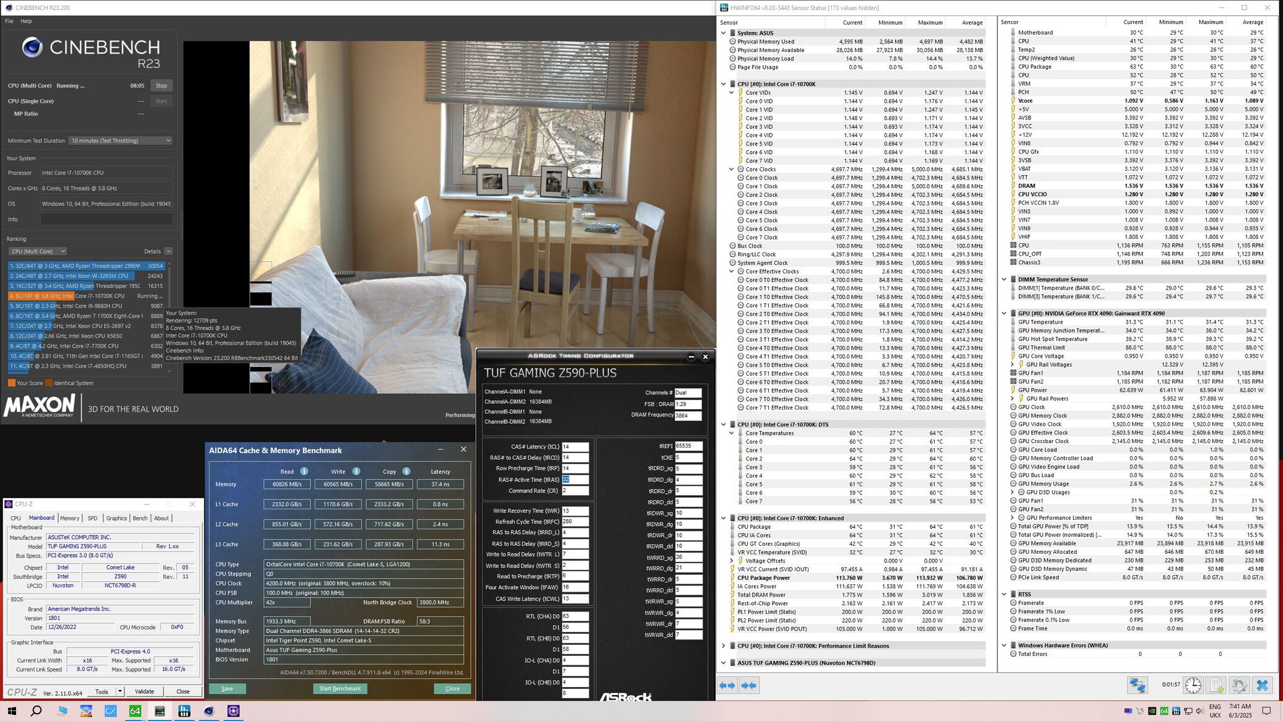Open the CPU-Z Tools dropdown arrow
The width and height of the screenshot is (1283, 721).
coord(120,691)
